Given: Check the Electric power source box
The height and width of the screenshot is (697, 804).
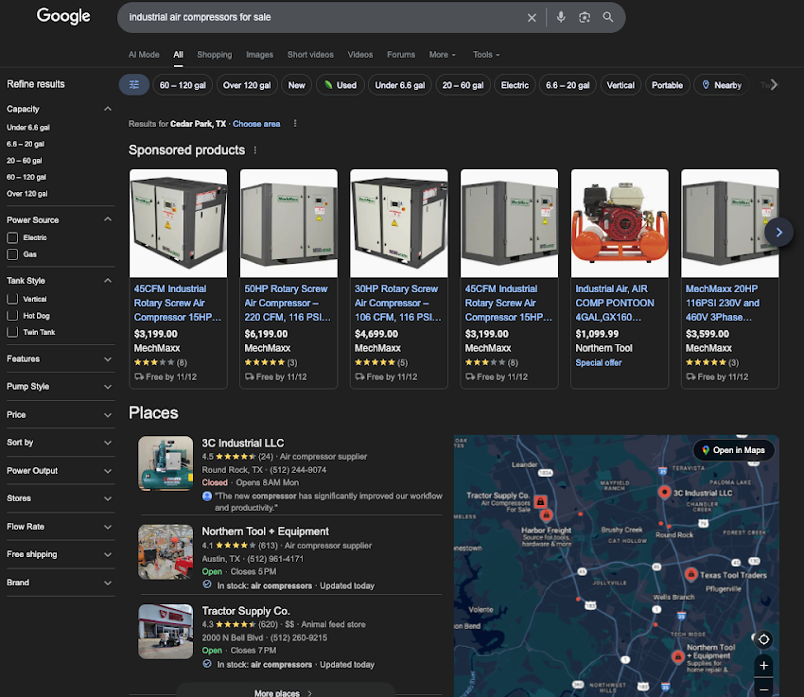Looking at the screenshot, I should [12, 237].
